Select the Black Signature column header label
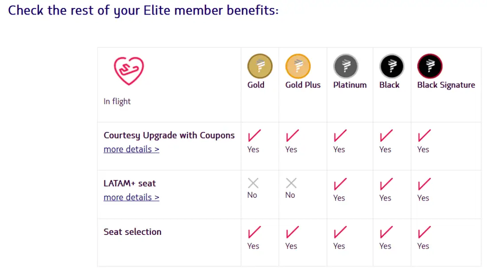The height and width of the screenshot is (272, 487). [446, 85]
